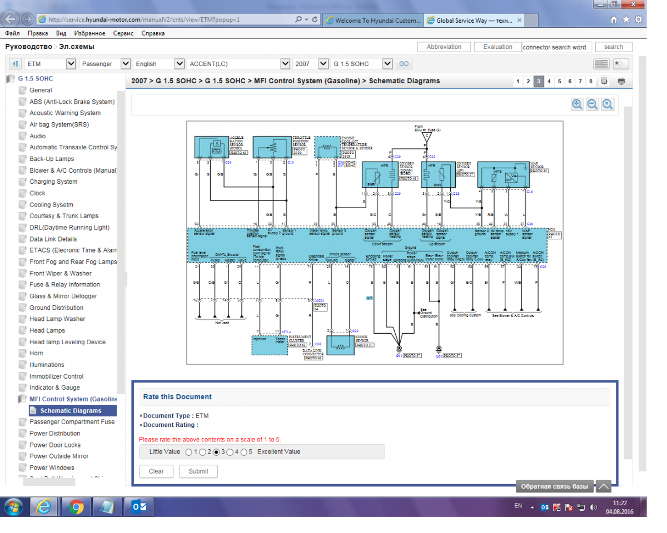Select rating 5 radio button
This screenshot has width=667, height=533.
[243, 452]
